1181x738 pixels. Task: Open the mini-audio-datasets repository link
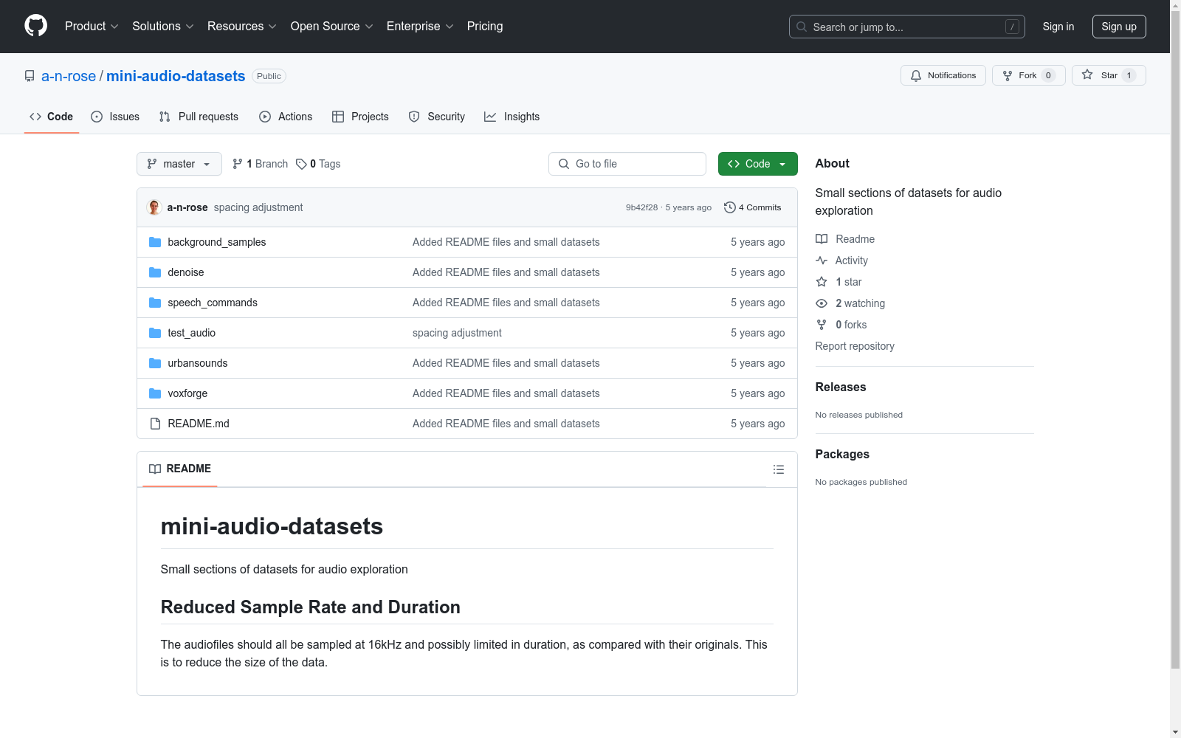point(176,76)
